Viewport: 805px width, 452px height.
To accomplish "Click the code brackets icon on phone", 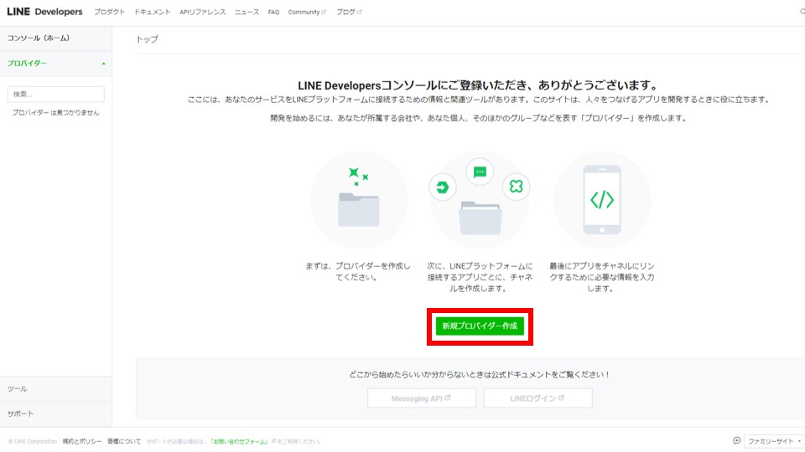I will (x=602, y=200).
